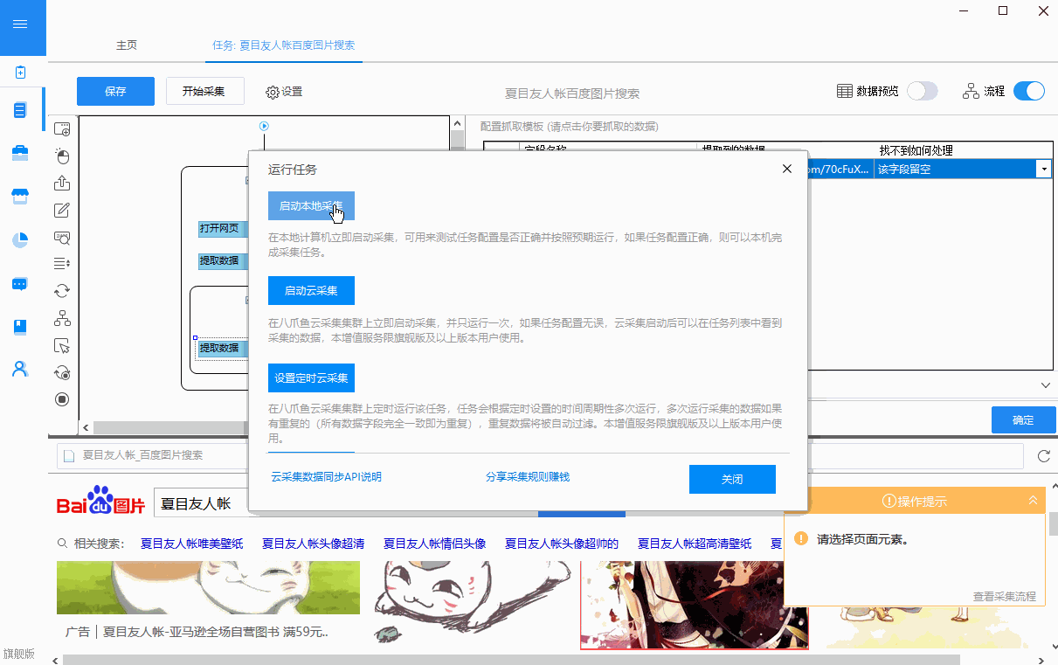Image resolution: width=1058 pixels, height=665 pixels.
Task: Open the user account sidebar icon
Action: (x=20, y=369)
